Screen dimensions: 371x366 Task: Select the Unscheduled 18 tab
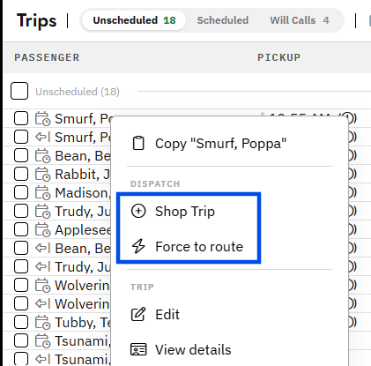[134, 20]
